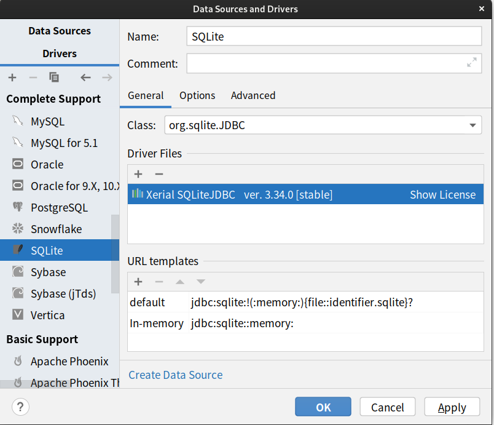Switch to the Advanced tab
The image size is (494, 425).
[x=253, y=95]
